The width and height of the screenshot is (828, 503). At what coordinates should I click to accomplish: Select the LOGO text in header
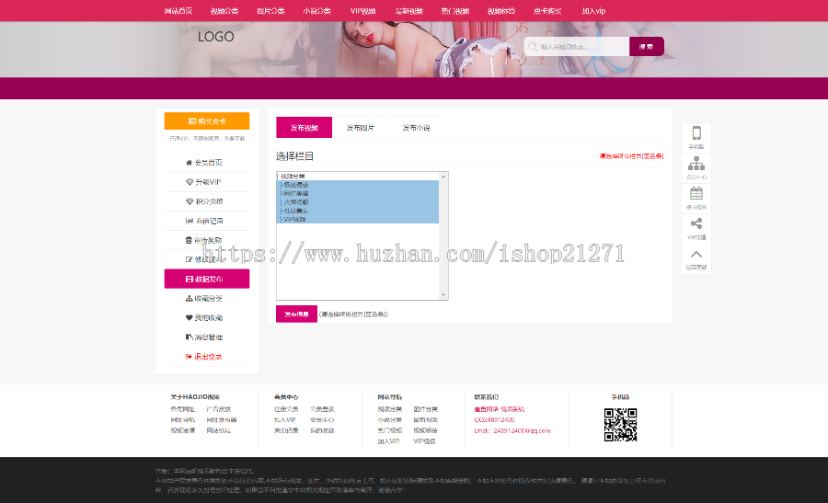point(215,37)
